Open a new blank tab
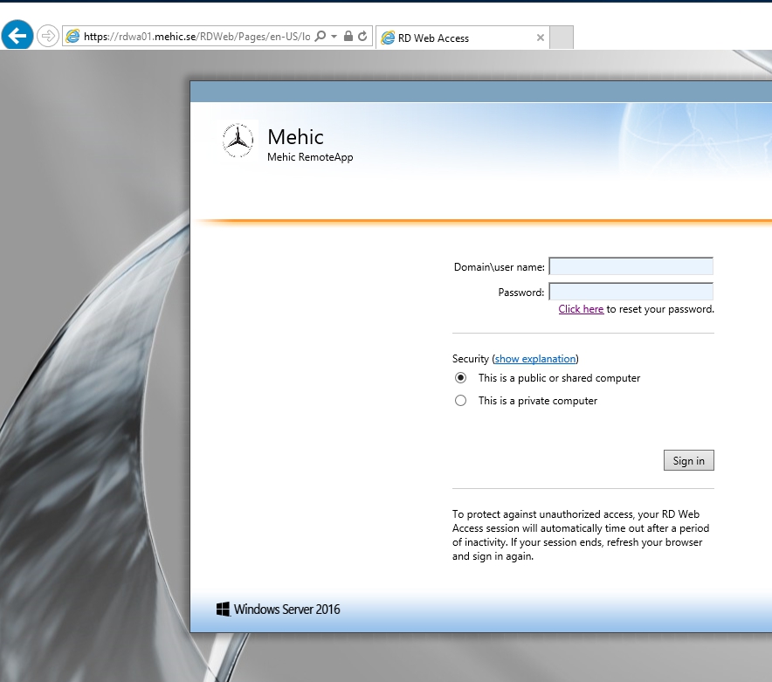 pyautogui.click(x=562, y=38)
